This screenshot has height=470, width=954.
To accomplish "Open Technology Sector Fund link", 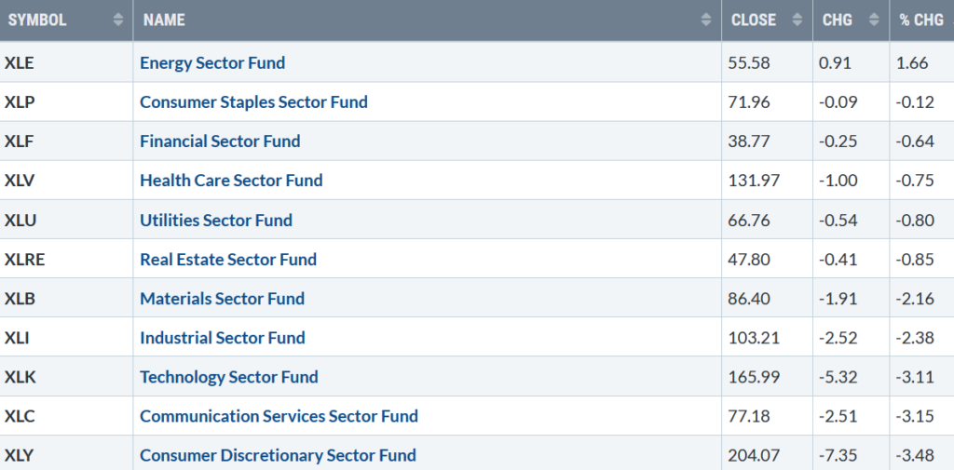I will click(229, 377).
